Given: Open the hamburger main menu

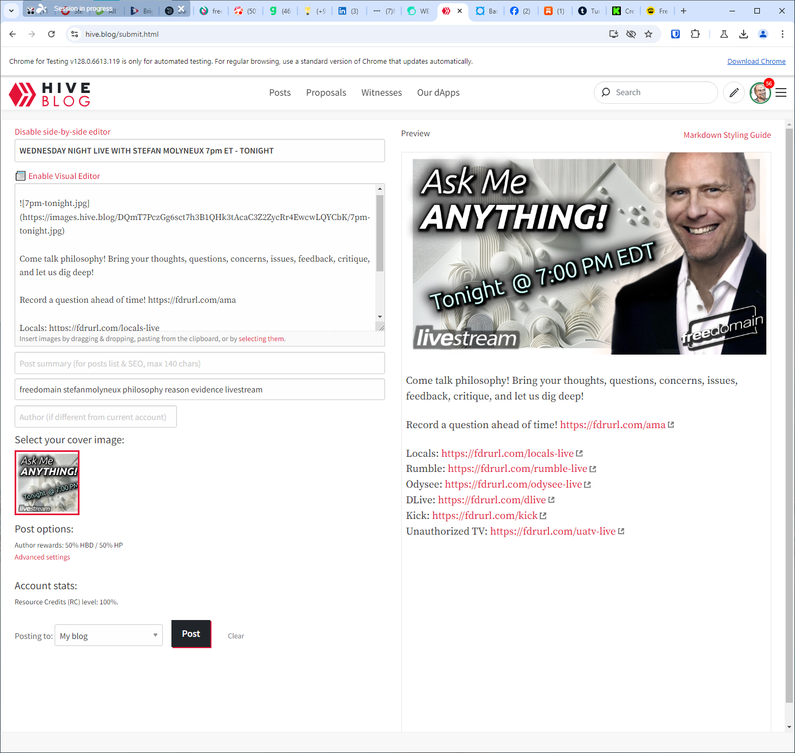Looking at the screenshot, I should click(781, 93).
